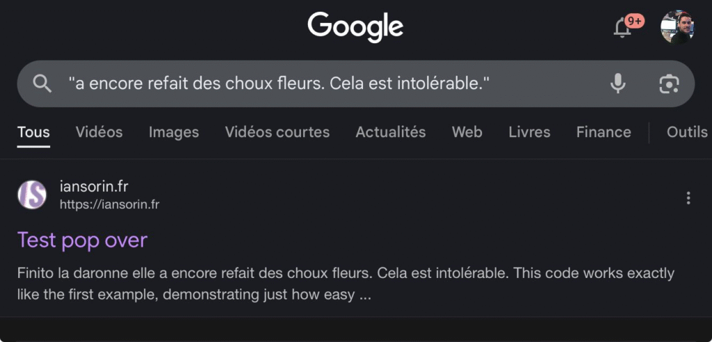Switch to the Images tab
The height and width of the screenshot is (342, 712).
[x=174, y=132]
